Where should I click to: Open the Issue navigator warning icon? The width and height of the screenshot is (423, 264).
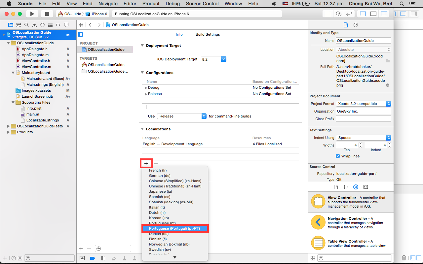coord(34,25)
